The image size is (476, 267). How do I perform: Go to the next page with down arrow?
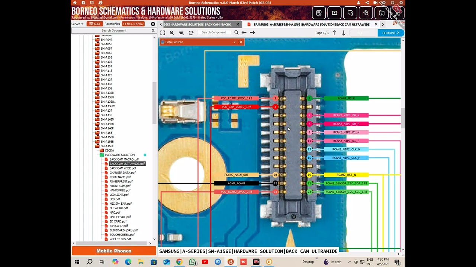coord(344,33)
